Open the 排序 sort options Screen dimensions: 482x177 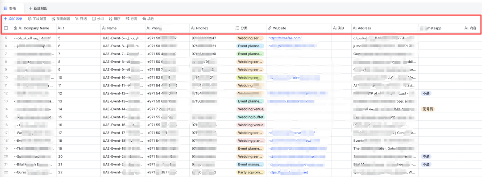[115, 19]
